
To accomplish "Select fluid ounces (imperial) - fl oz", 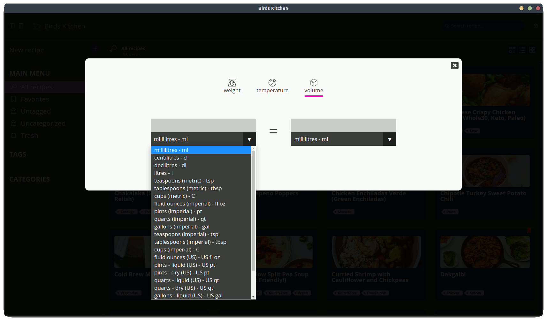I will click(x=201, y=204).
